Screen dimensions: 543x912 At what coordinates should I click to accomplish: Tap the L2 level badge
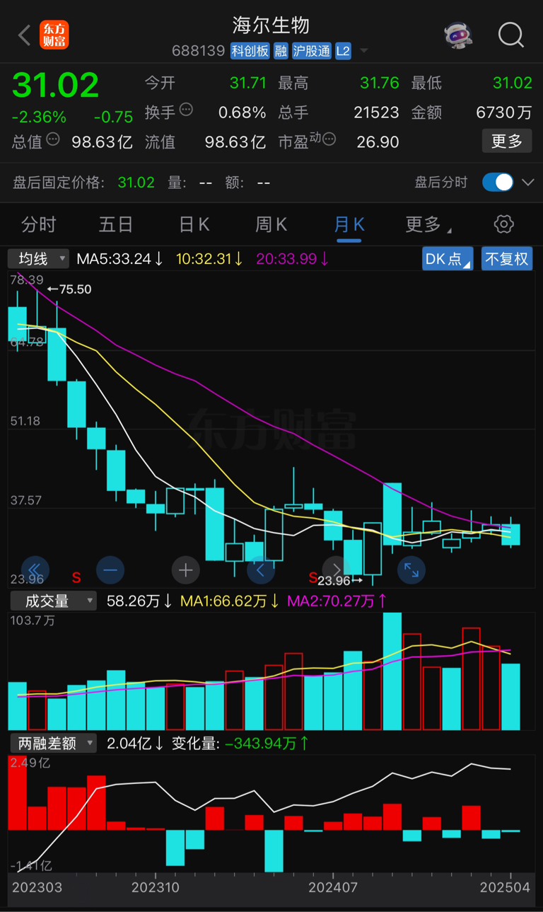[343, 51]
